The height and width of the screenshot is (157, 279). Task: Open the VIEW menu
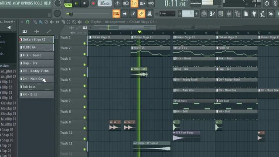(16, 3)
